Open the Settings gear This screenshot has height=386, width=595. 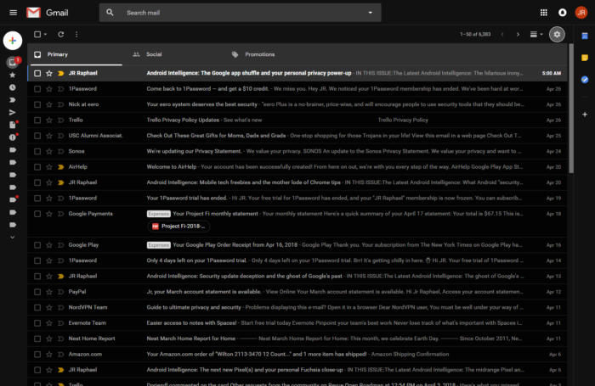pos(557,35)
